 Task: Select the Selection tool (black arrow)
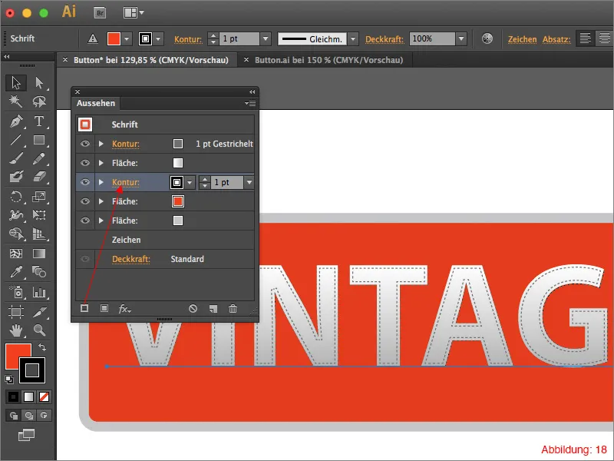click(16, 83)
